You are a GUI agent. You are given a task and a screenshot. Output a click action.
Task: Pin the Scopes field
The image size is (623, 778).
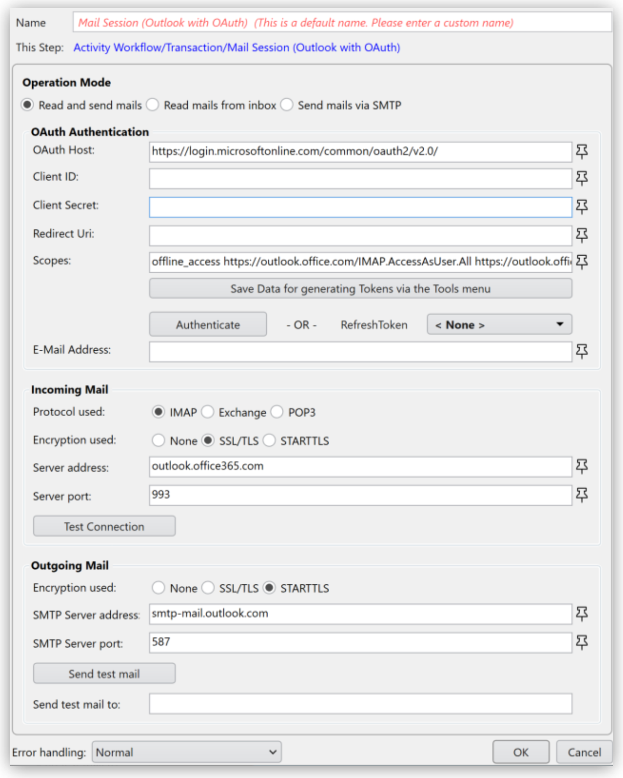tap(582, 261)
